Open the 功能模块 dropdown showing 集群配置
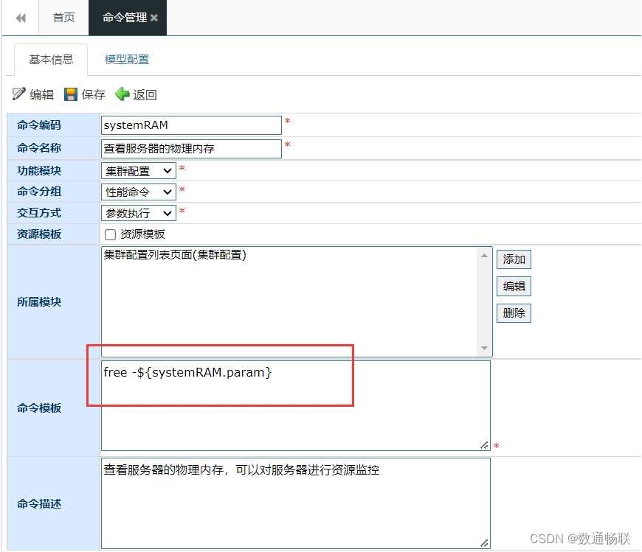This screenshot has width=642, height=552. tap(139, 171)
